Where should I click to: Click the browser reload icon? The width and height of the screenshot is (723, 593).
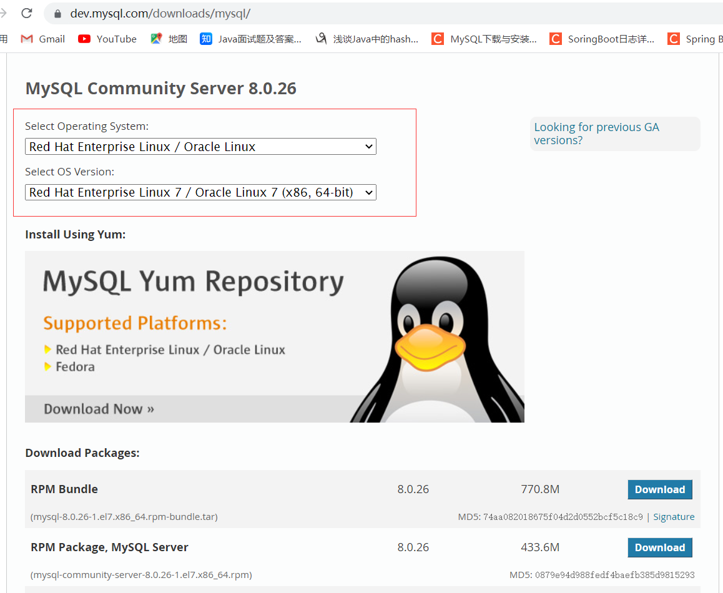(27, 13)
